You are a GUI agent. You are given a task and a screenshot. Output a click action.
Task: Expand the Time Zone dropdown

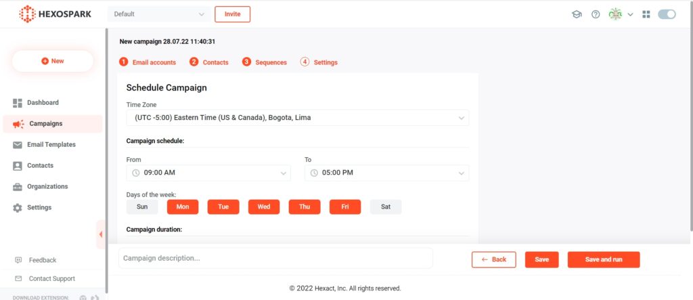pos(298,118)
